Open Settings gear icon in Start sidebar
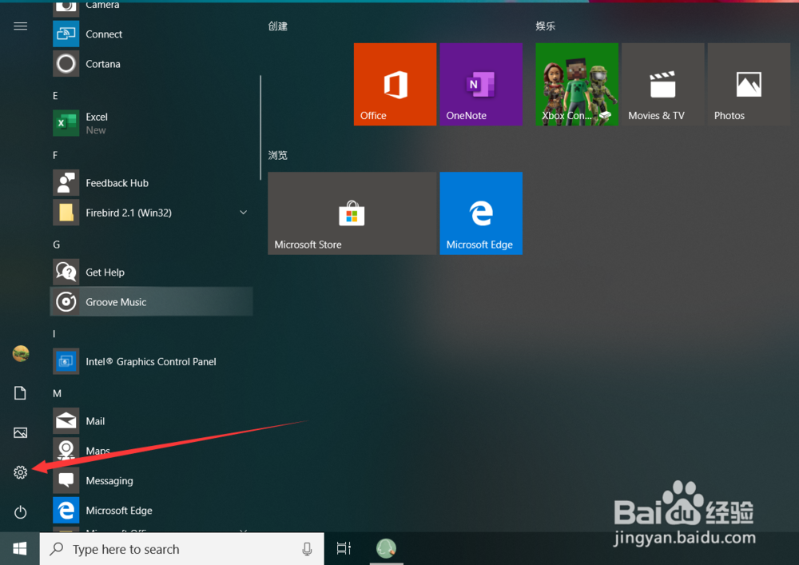This screenshot has height=565, width=799. (21, 472)
